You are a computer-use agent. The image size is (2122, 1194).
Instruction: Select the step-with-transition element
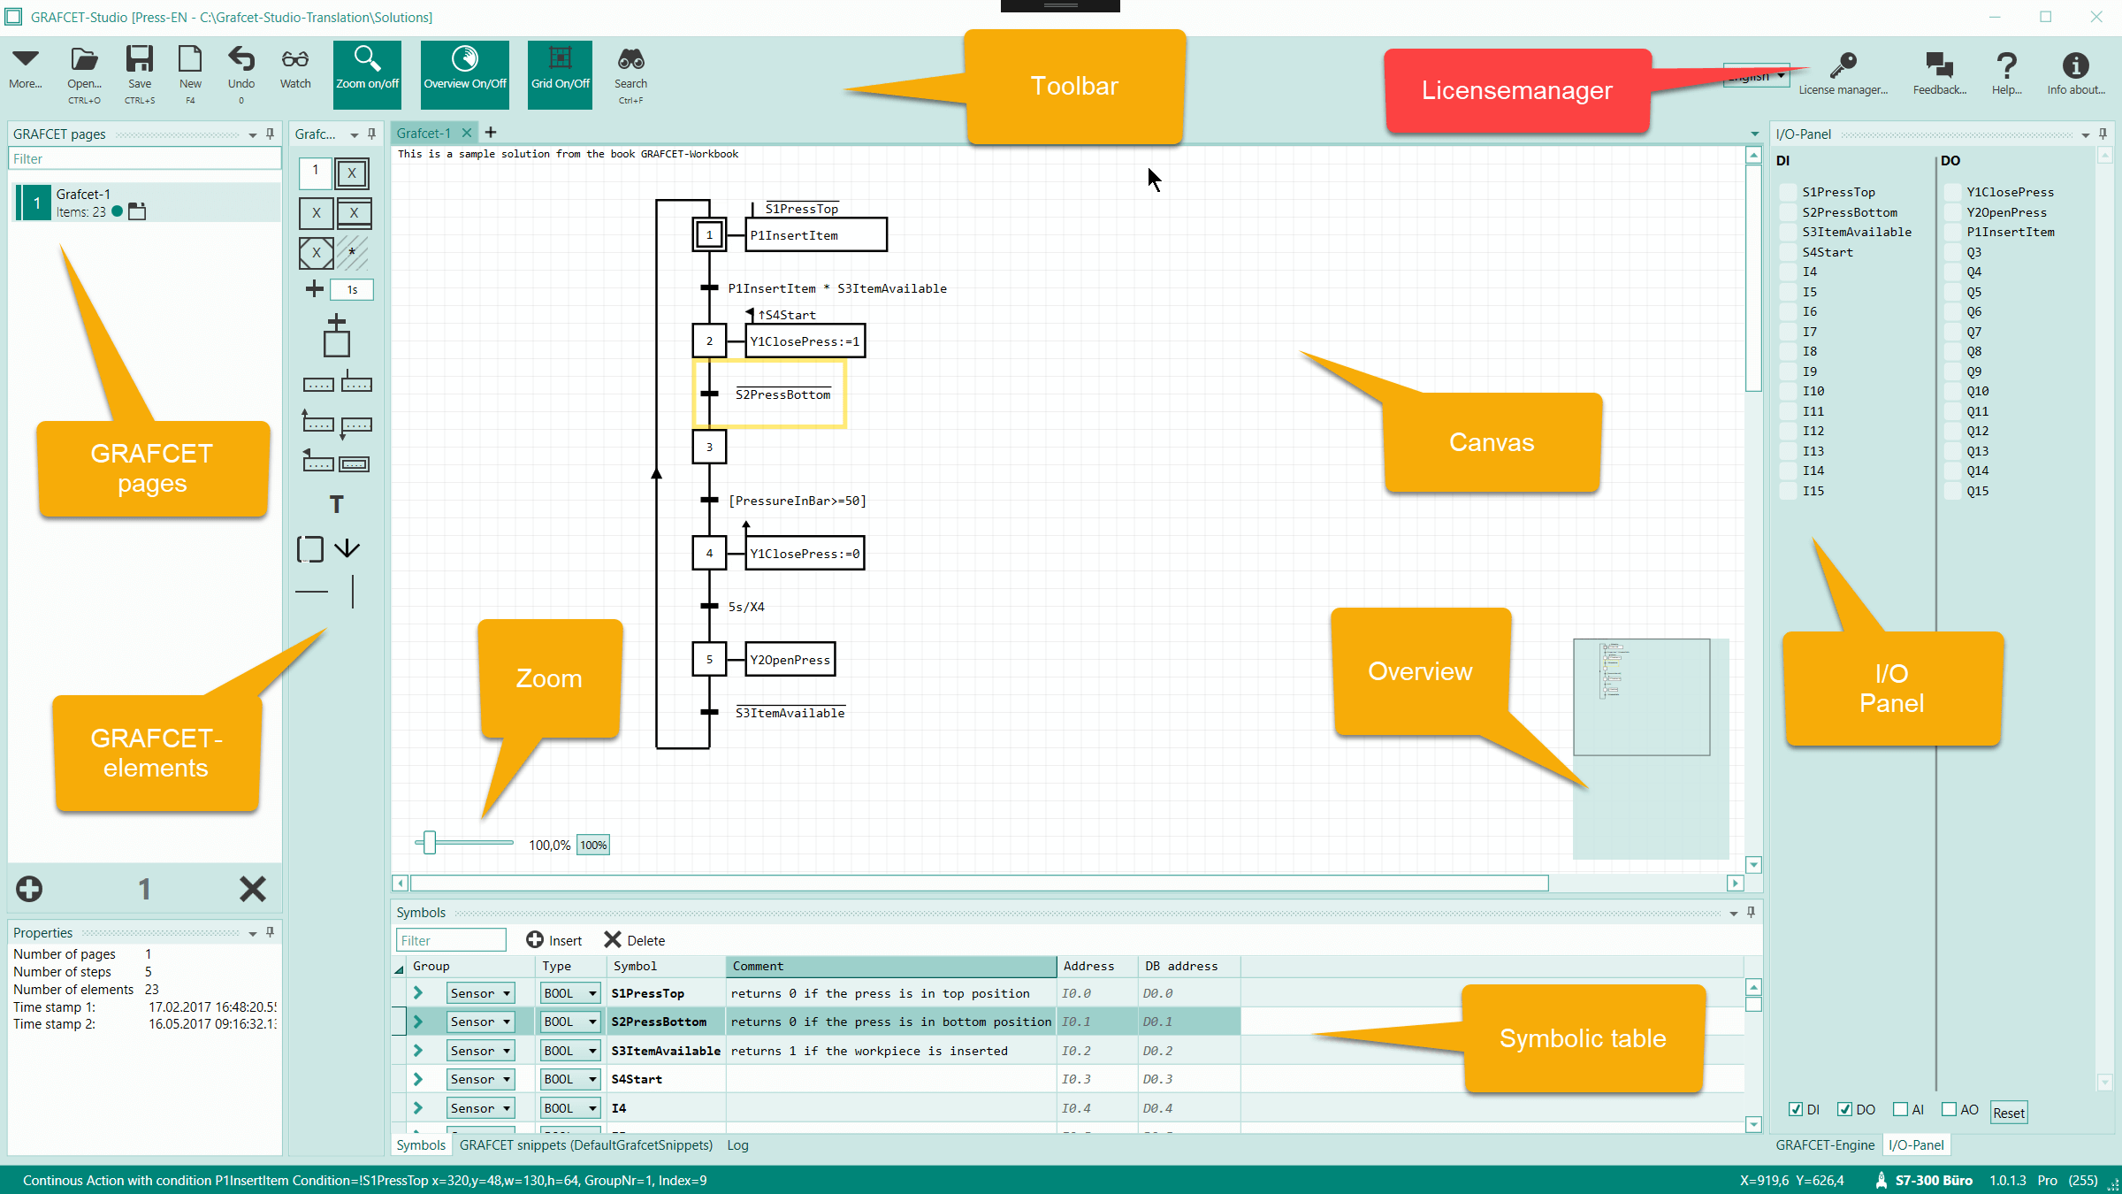point(336,336)
